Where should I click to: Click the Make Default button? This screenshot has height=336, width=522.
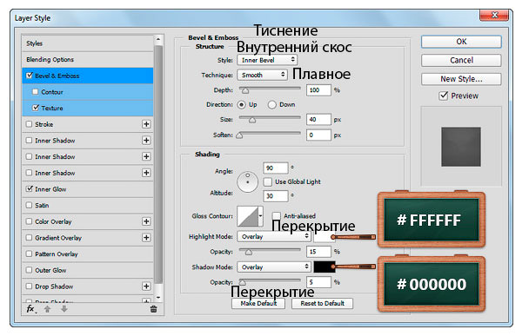tap(258, 303)
